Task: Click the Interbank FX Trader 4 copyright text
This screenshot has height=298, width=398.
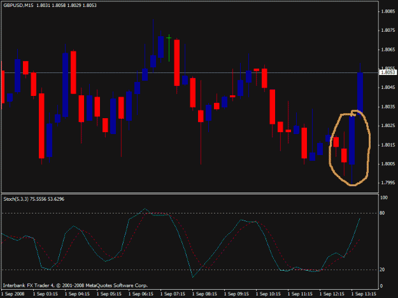Action: [75, 285]
